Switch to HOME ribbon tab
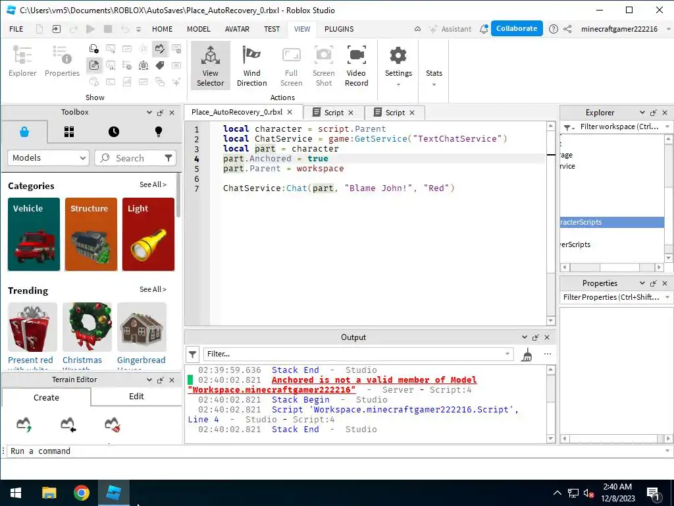Screen dimensions: 674x506 pyautogui.click(x=162, y=29)
